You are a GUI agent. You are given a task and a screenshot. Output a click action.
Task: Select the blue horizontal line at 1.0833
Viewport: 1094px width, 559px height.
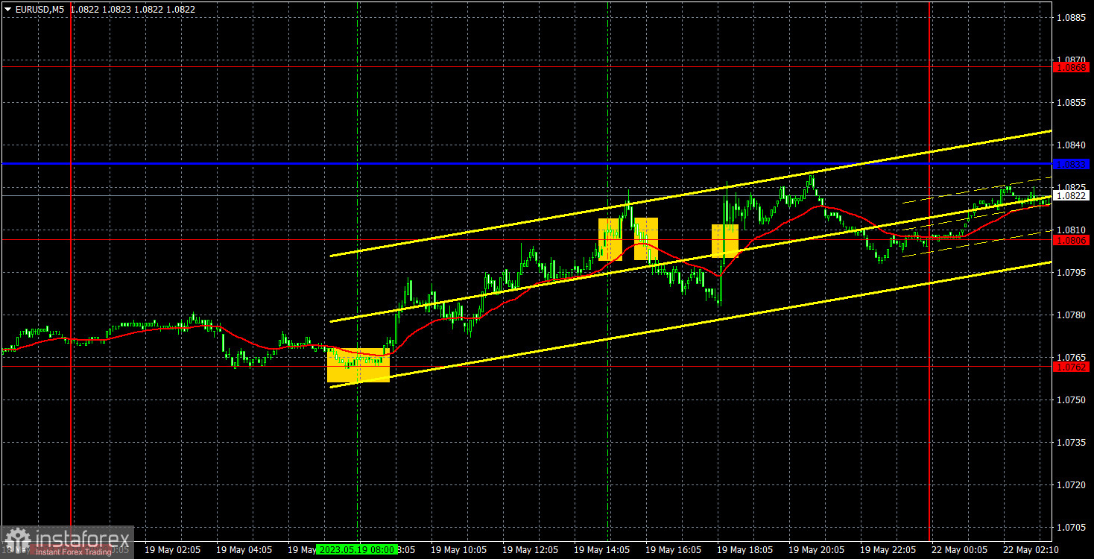point(525,163)
